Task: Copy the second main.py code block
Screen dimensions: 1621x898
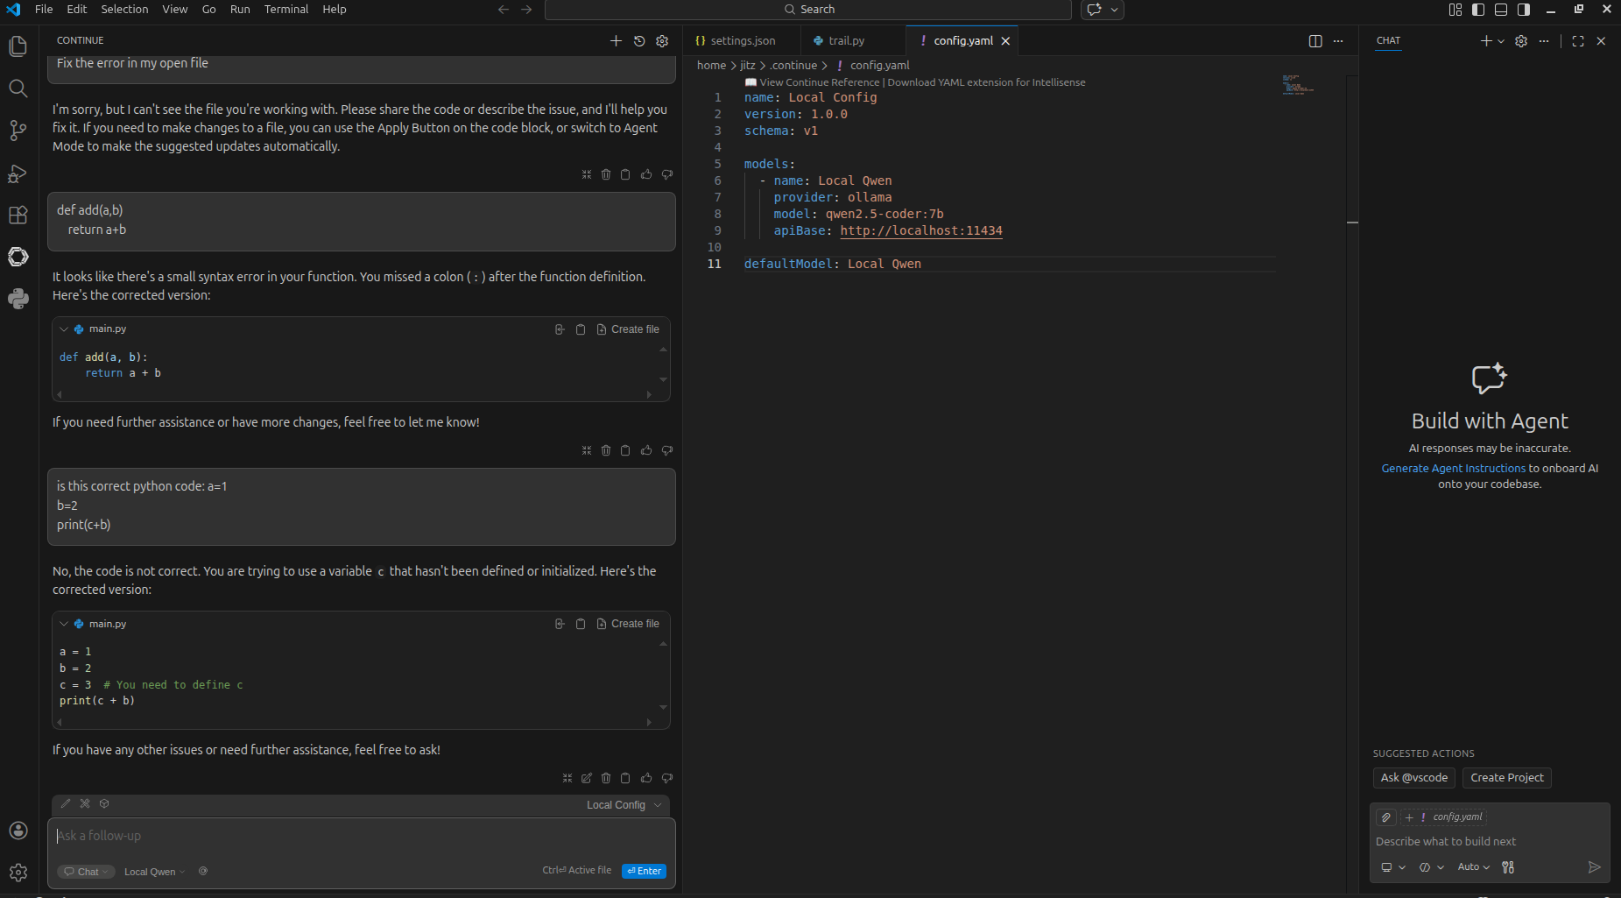Action: pos(581,624)
